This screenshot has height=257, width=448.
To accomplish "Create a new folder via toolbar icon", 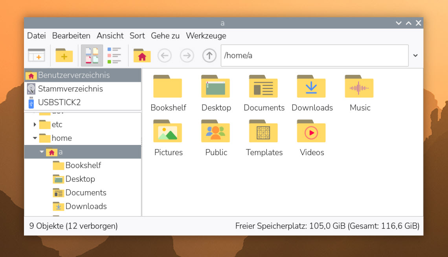I will click(x=64, y=56).
